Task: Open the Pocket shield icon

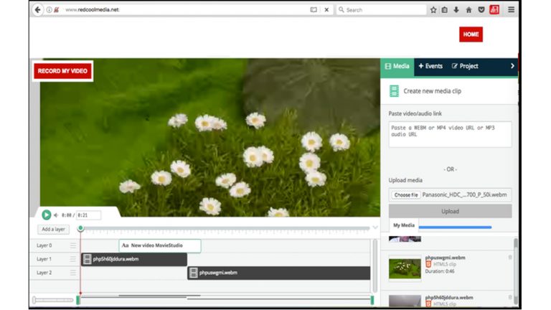Action: click(x=481, y=10)
